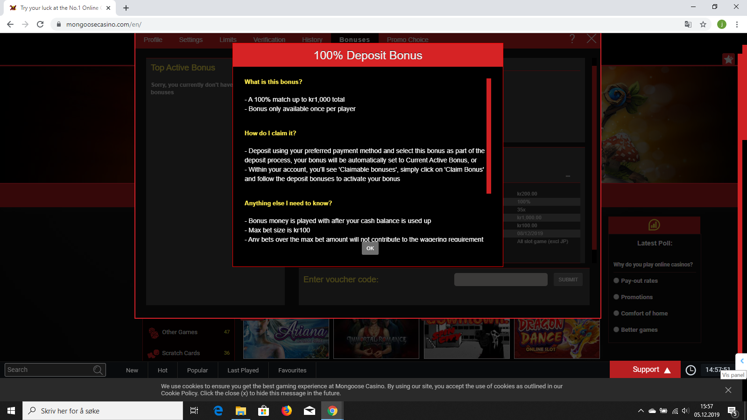Open the Mail app from the taskbar

pyautogui.click(x=310, y=411)
